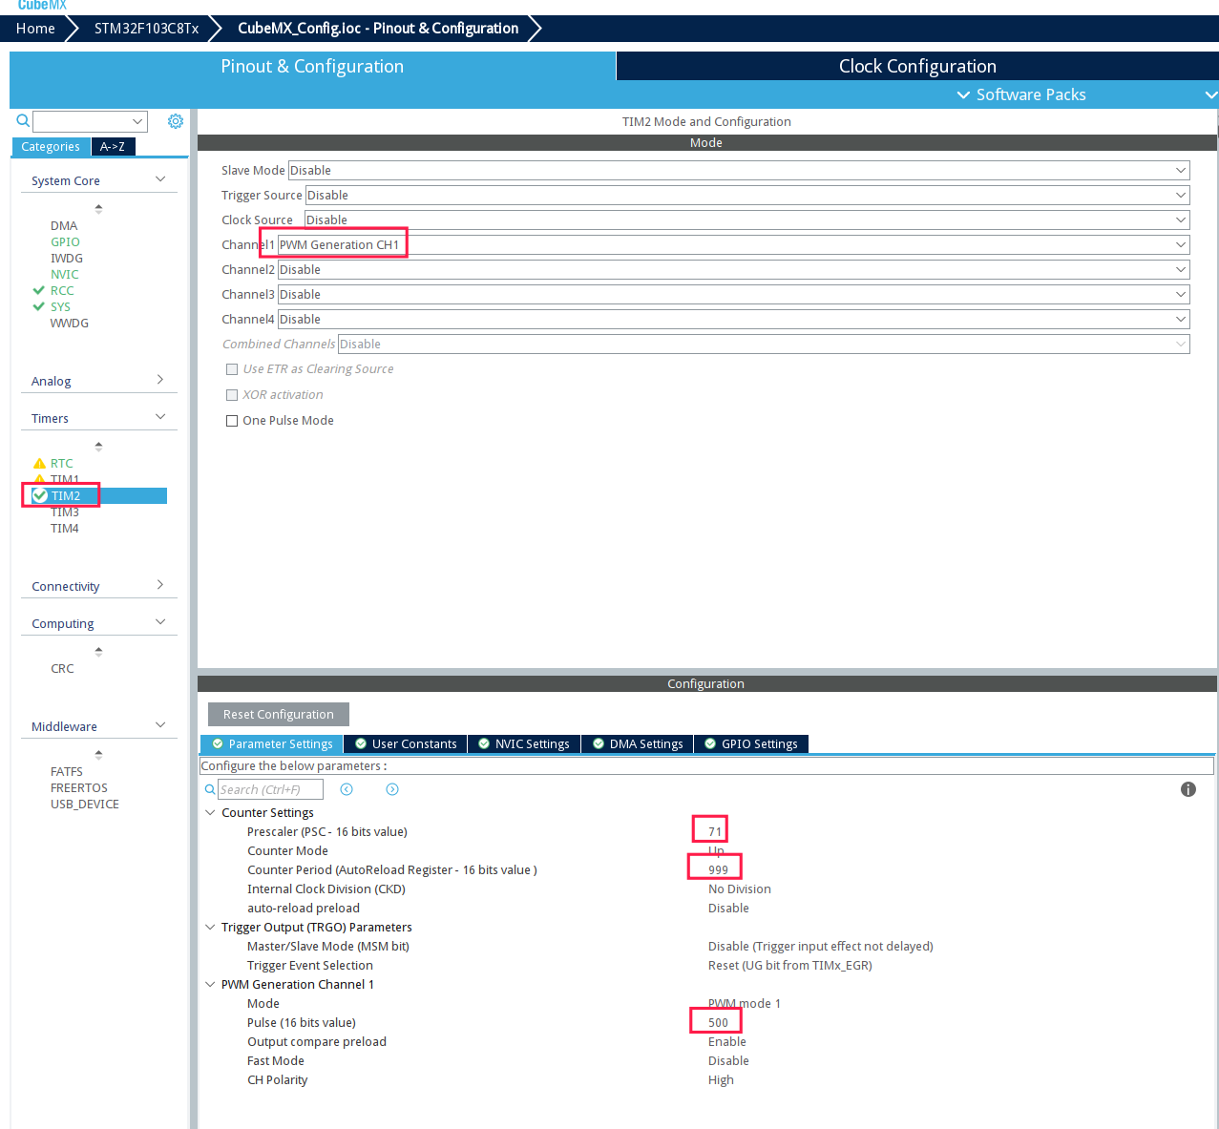Image resolution: width=1219 pixels, height=1129 pixels.
Task: Click the parameter Search (Ctrl+F) field
Action: 270,789
